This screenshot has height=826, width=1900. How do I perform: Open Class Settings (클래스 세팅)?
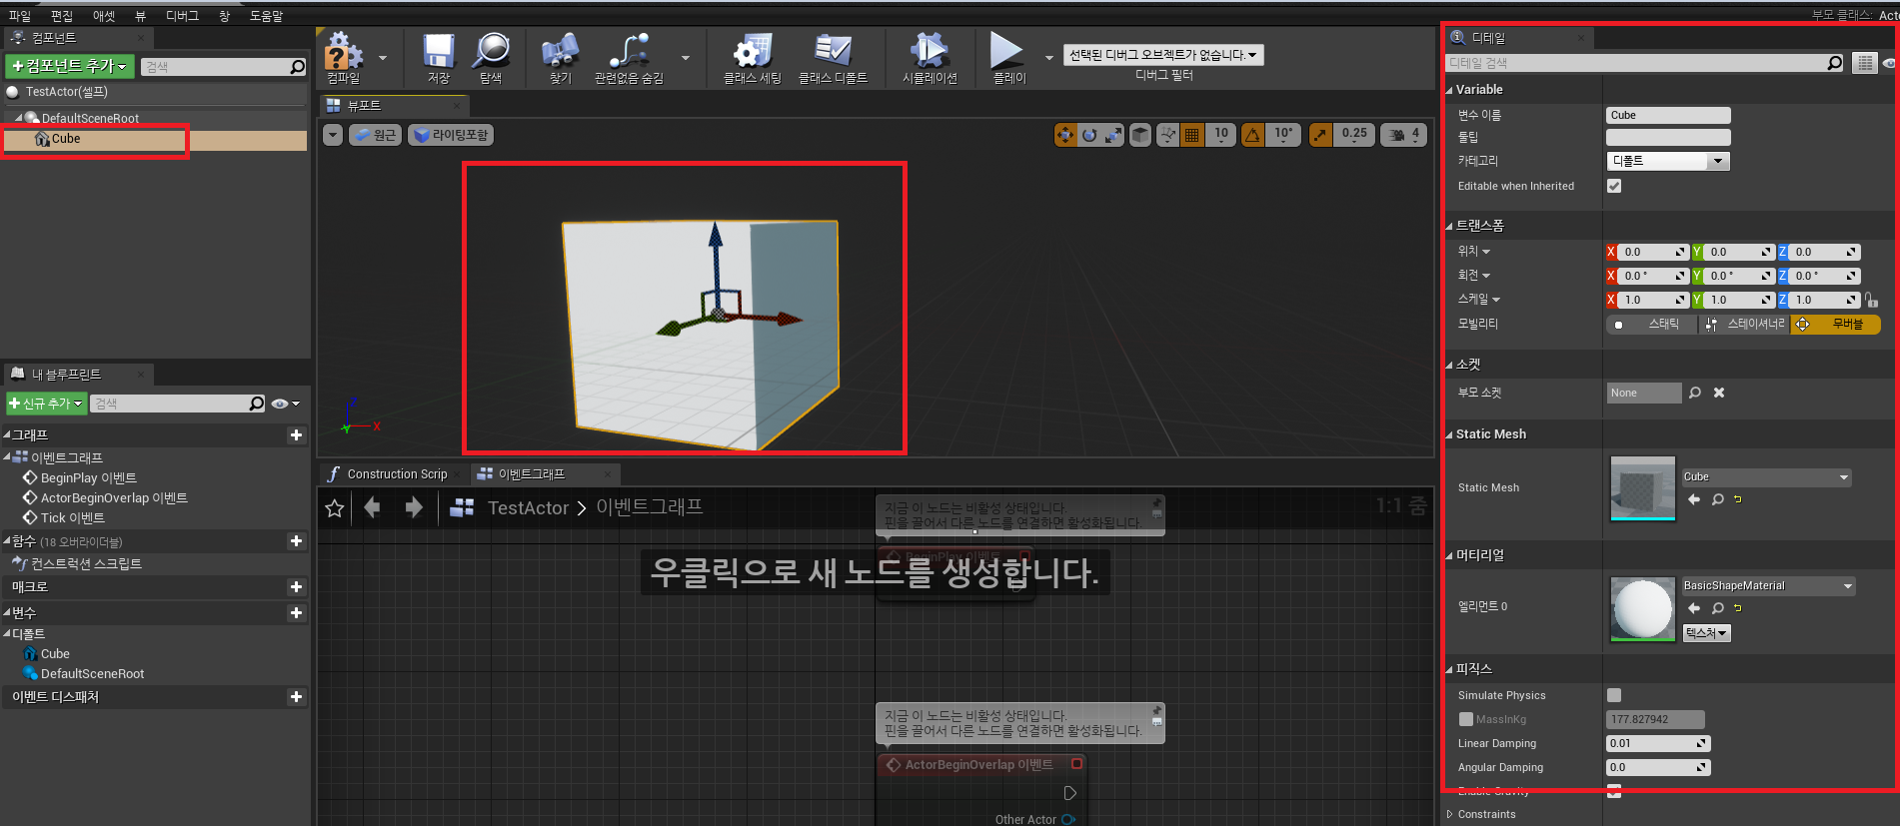pyautogui.click(x=752, y=50)
